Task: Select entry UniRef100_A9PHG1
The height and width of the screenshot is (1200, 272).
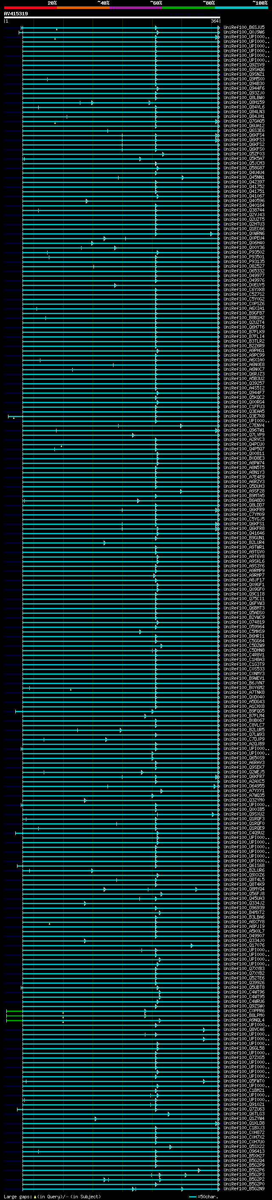Action: 244,350
